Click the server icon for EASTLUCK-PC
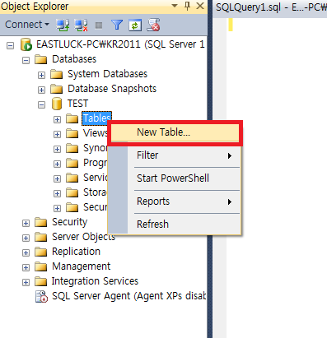Image resolution: width=327 pixels, height=338 pixels. (x=26, y=44)
